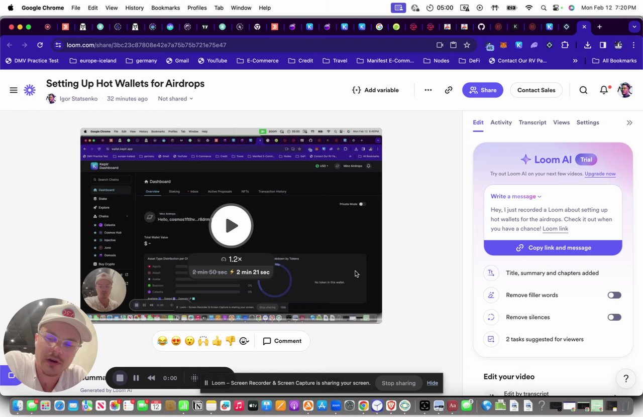The image size is (643, 417).
Task: Switch to the Views tab
Action: [x=561, y=122]
